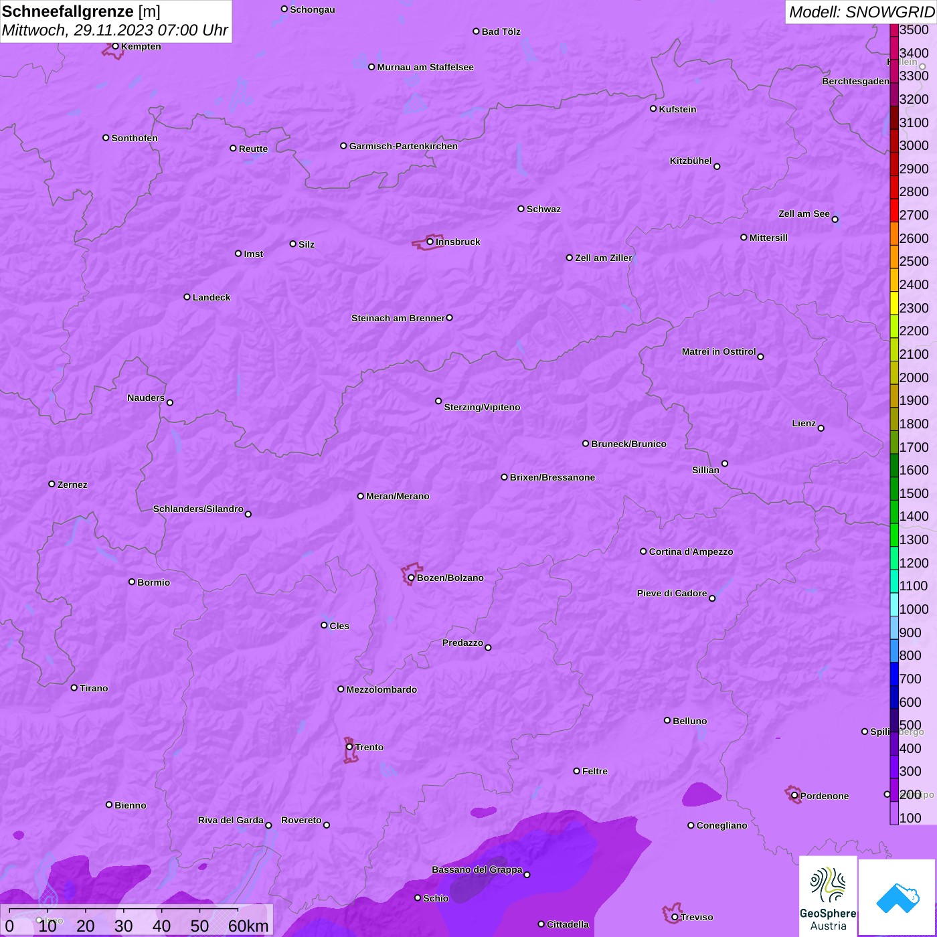Click the date Mittwoch, 29.11.2023 07:00 Uhr
This screenshot has height=937, width=937.
click(115, 30)
